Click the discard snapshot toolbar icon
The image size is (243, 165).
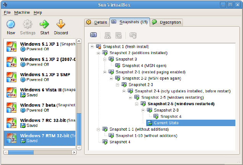point(118,35)
